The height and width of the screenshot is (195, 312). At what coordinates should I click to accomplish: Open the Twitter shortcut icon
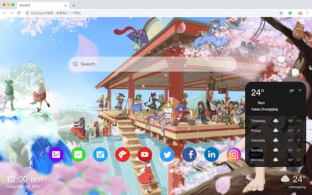tap(167, 155)
